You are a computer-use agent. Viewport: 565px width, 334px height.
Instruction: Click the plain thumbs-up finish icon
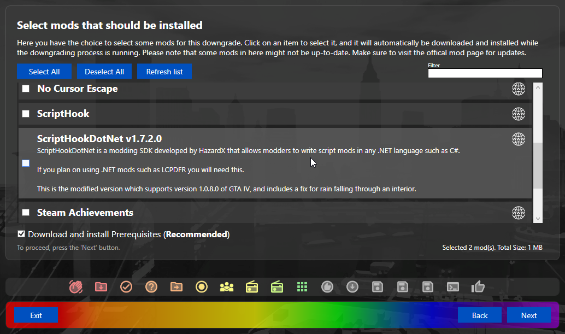[x=478, y=287]
